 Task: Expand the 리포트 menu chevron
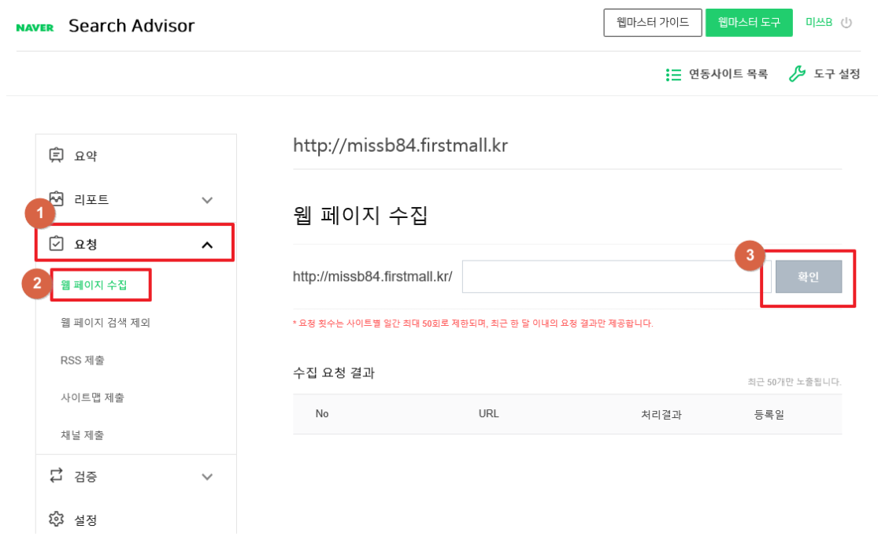[x=207, y=200]
